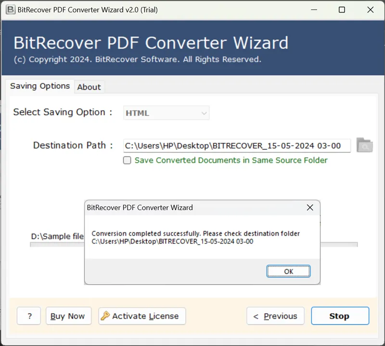Click the key icon on Activate License

tap(105, 316)
